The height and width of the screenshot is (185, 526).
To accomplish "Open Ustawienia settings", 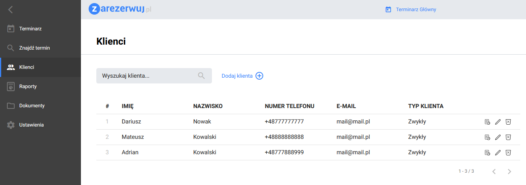I will [31, 125].
